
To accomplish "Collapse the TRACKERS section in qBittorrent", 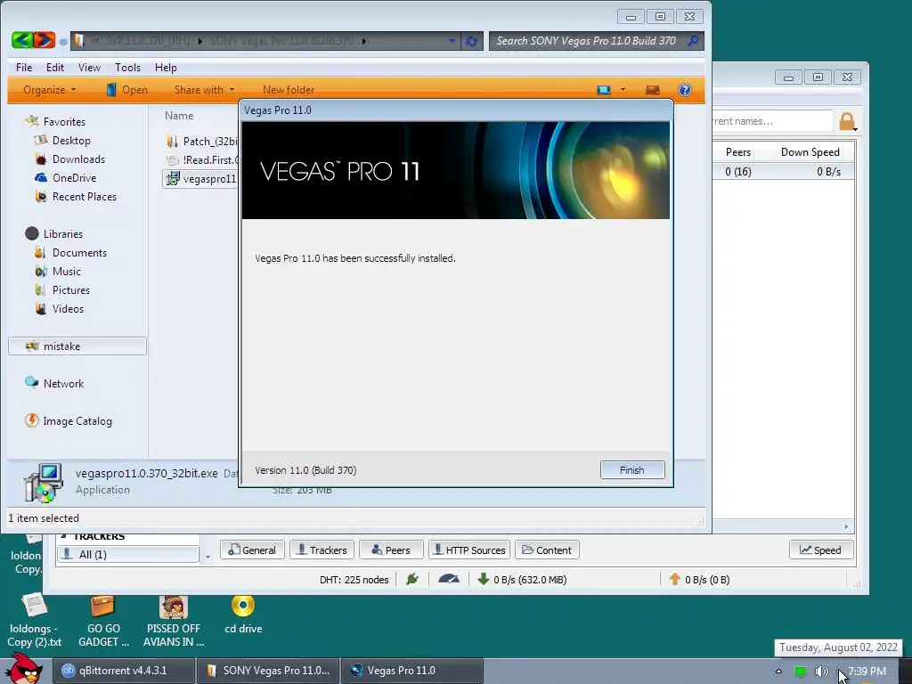I will click(x=64, y=535).
